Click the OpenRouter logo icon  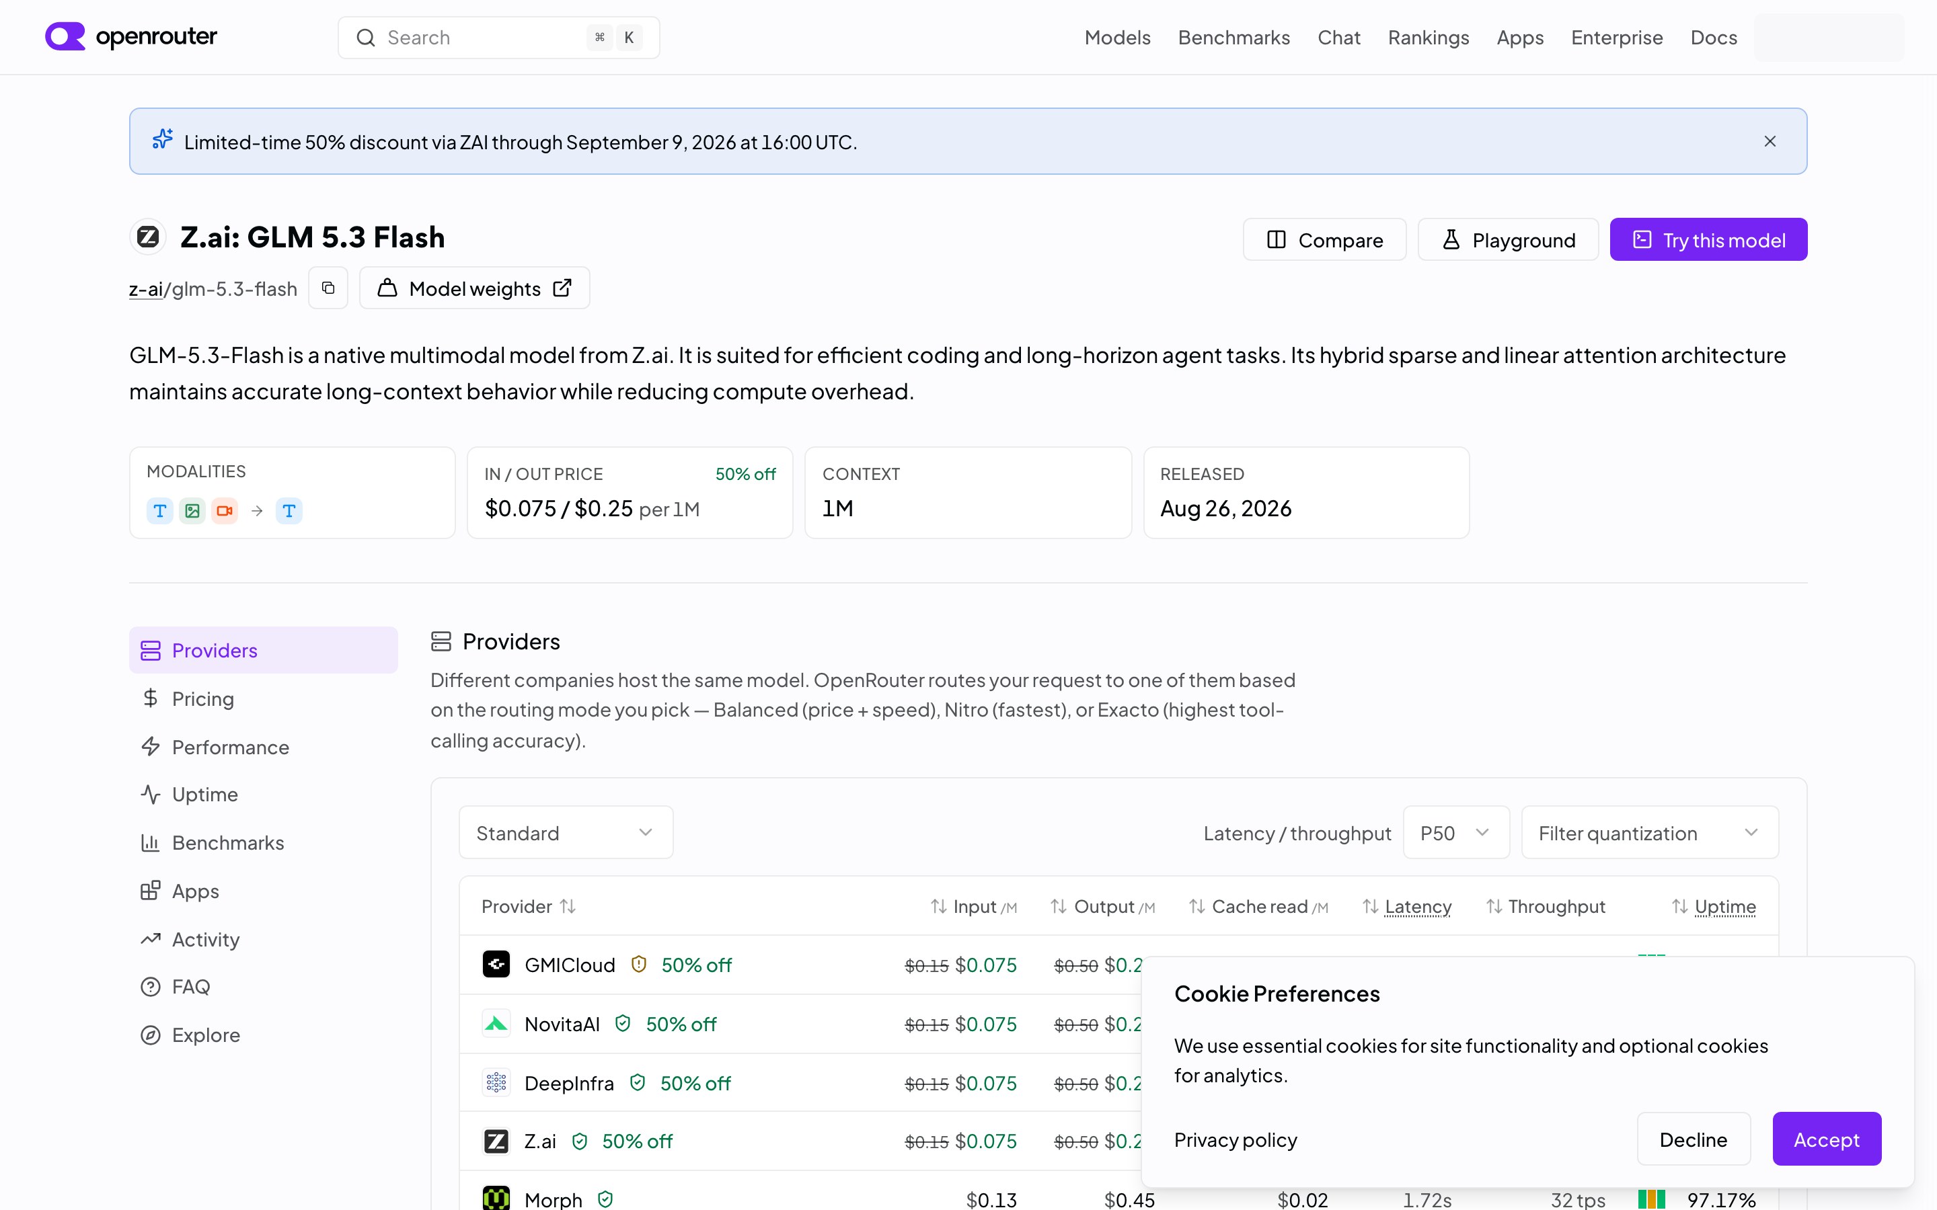point(65,37)
